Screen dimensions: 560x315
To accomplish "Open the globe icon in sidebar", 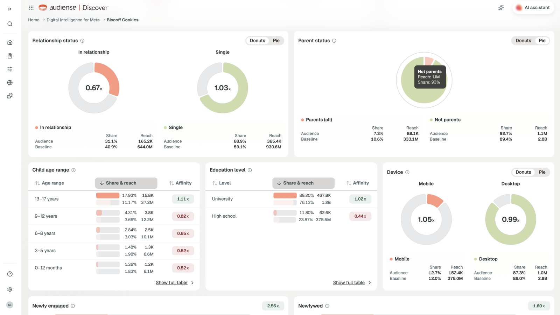I will (10, 83).
